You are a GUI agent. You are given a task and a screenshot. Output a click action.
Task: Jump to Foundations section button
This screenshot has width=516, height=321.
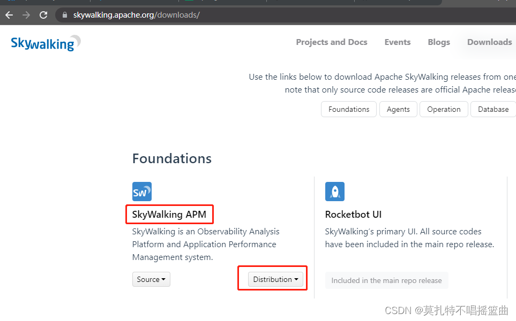pyautogui.click(x=349, y=109)
